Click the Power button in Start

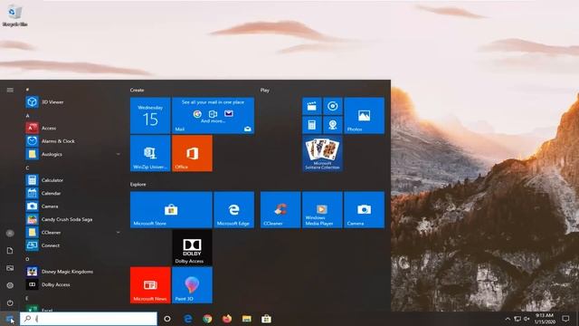pos(10,302)
